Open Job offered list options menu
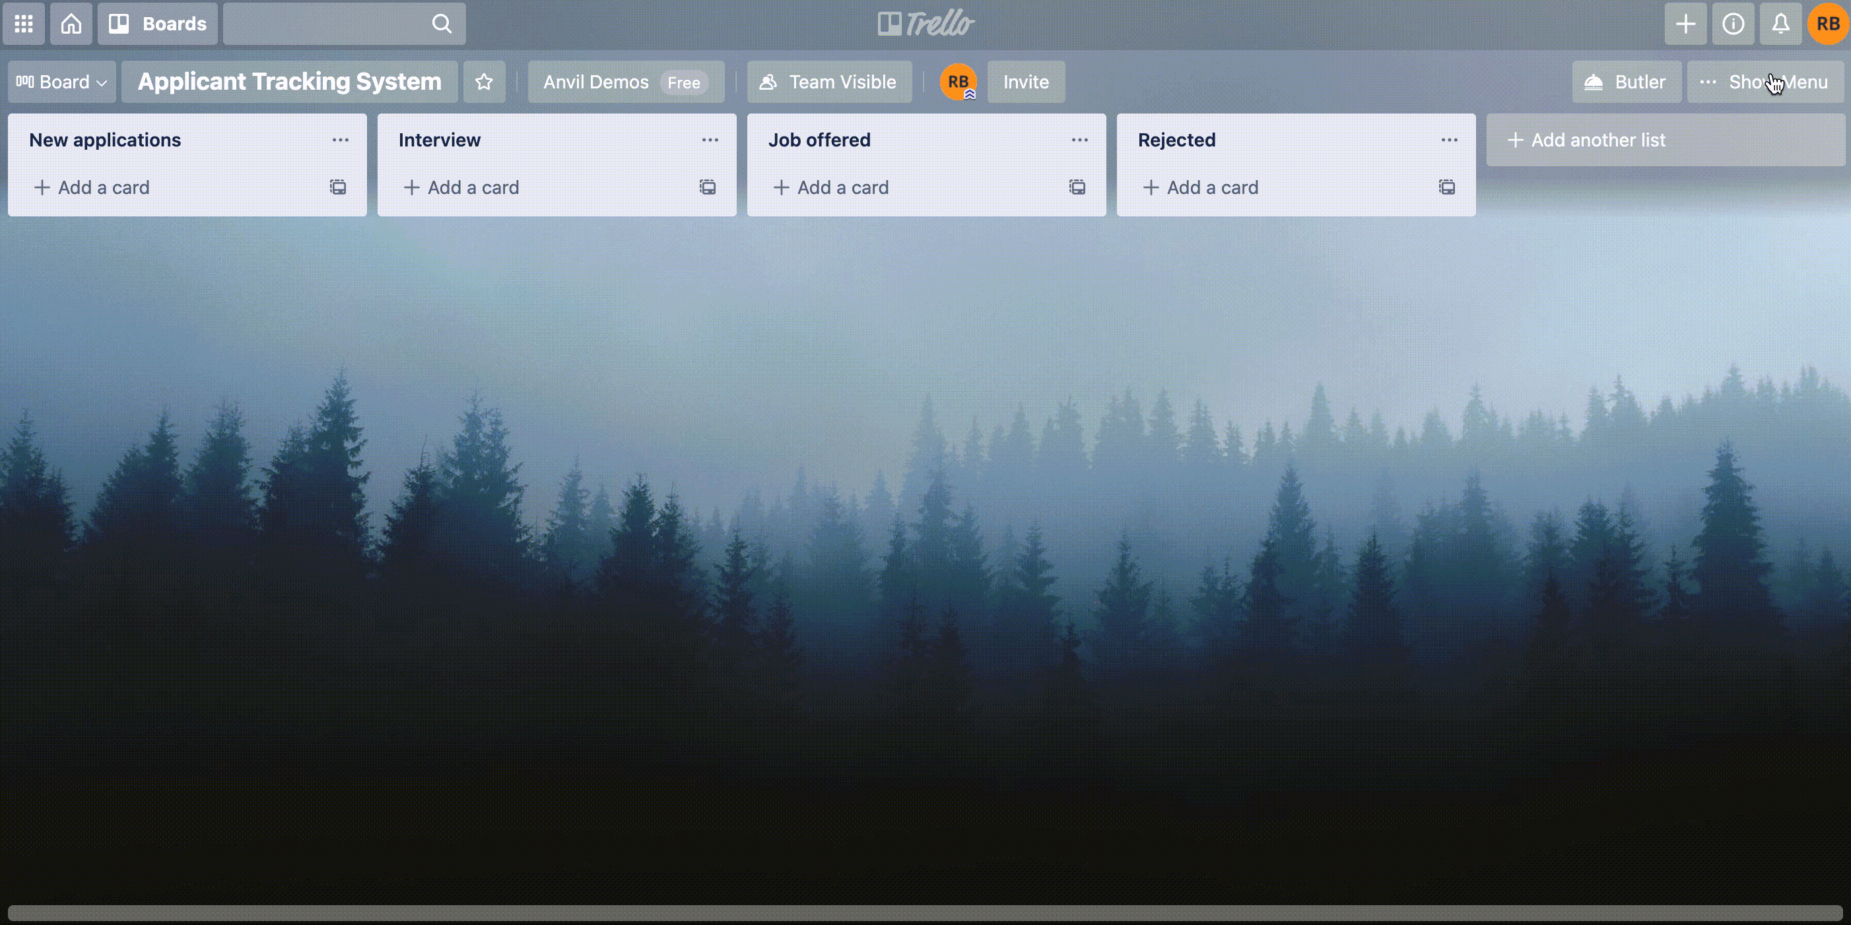The image size is (1851, 925). point(1079,141)
